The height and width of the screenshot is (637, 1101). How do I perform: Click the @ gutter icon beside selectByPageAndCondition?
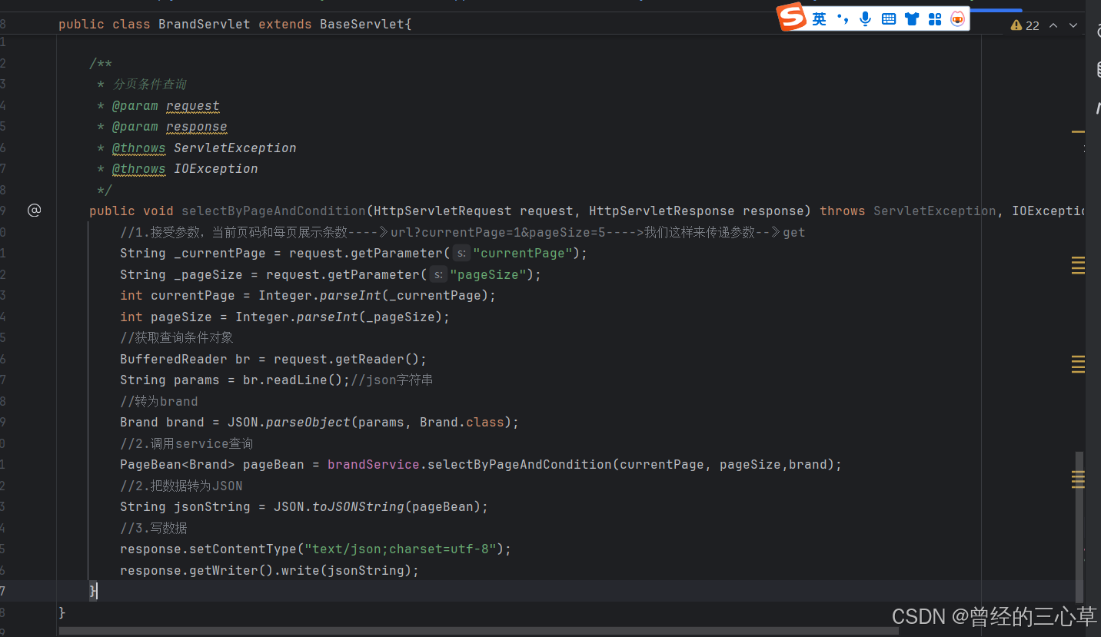pos(34,211)
